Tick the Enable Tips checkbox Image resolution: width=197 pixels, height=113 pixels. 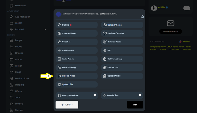click(140, 95)
